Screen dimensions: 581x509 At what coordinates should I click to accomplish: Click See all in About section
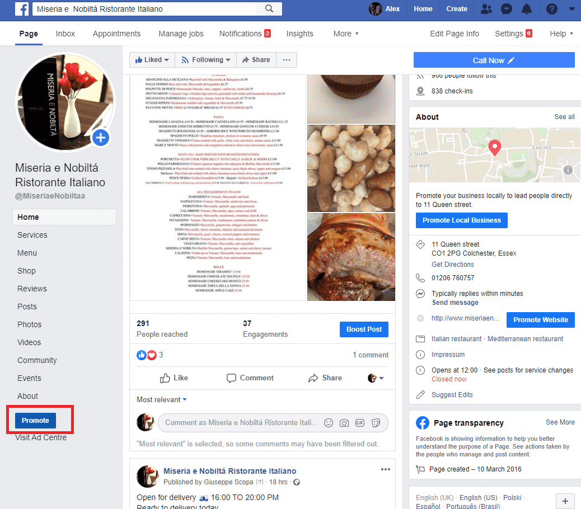[564, 116]
